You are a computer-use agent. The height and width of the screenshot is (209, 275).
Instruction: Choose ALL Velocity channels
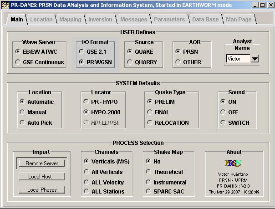click(x=104, y=182)
